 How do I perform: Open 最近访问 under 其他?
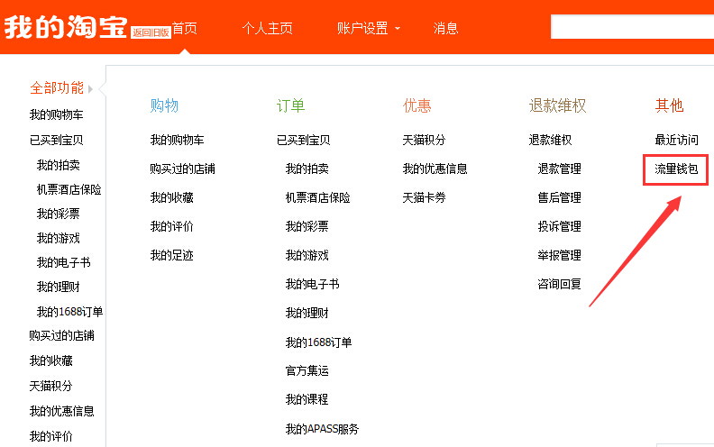pyautogui.click(x=676, y=140)
